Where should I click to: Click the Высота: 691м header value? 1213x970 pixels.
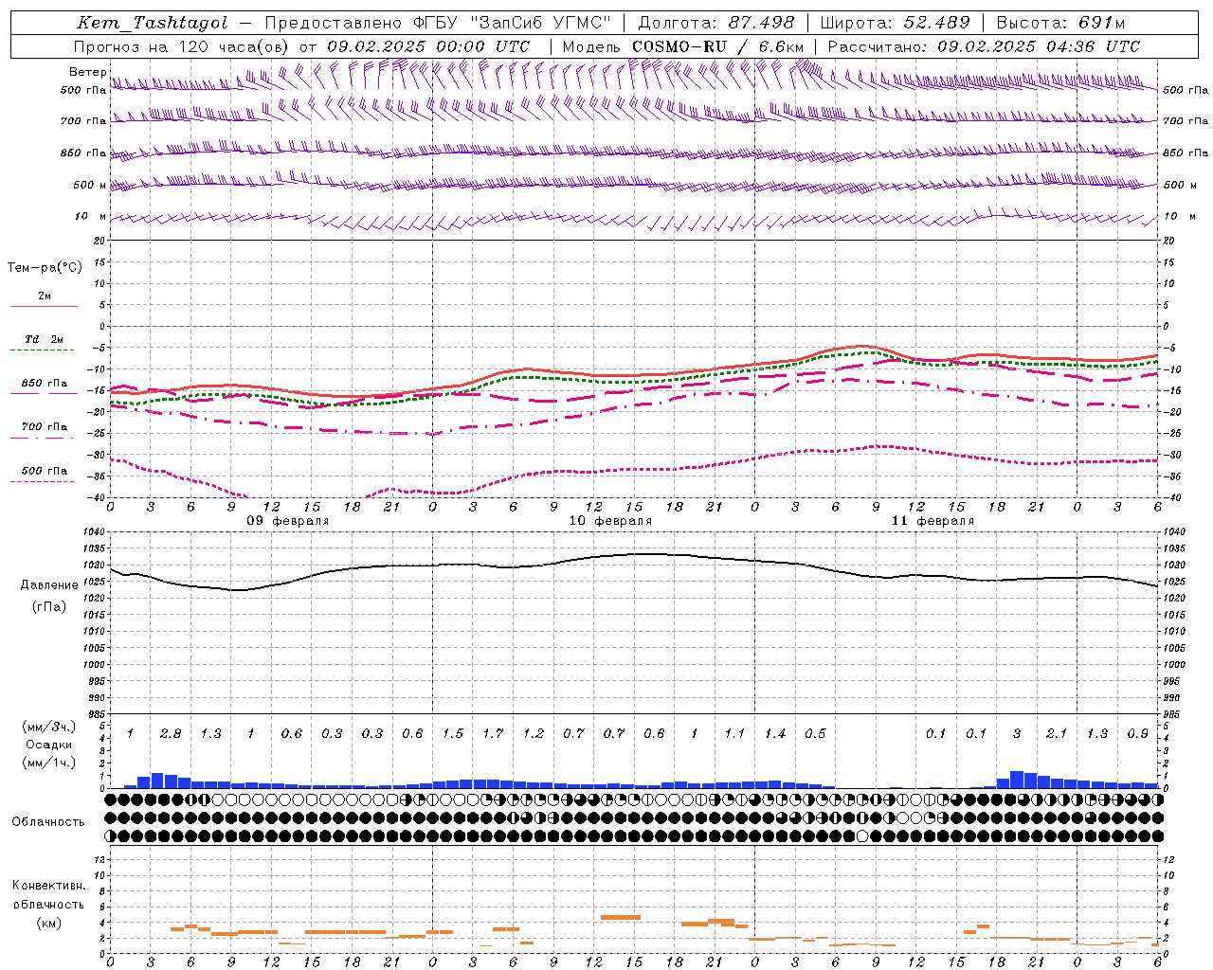[1060, 23]
